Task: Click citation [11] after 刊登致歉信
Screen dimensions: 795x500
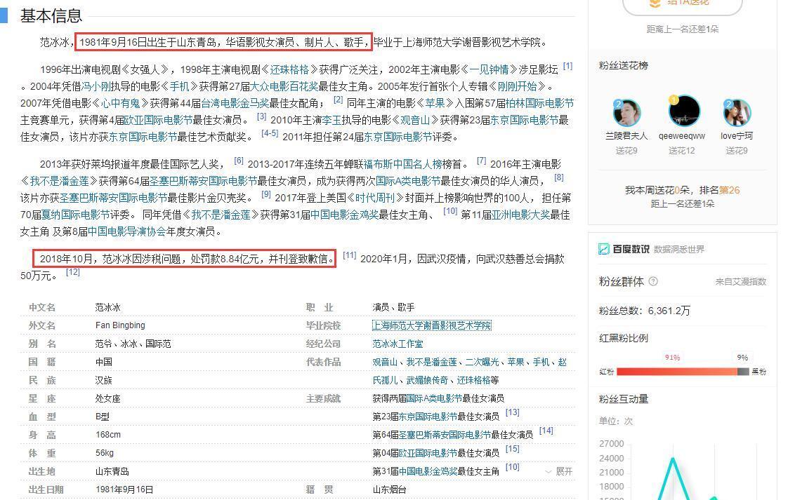Action: (x=350, y=255)
